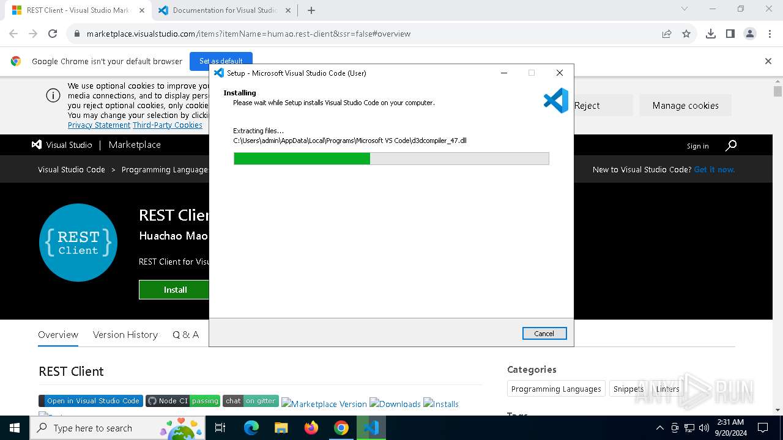783x440 pixels.
Task: Click the Marketplace search magnifier icon
Action: [731, 145]
